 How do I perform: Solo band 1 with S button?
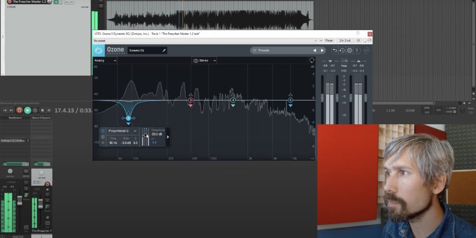tap(103, 137)
